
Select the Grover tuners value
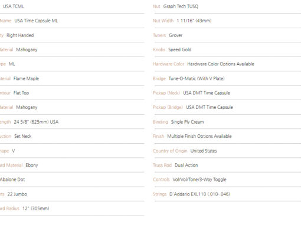175,35
